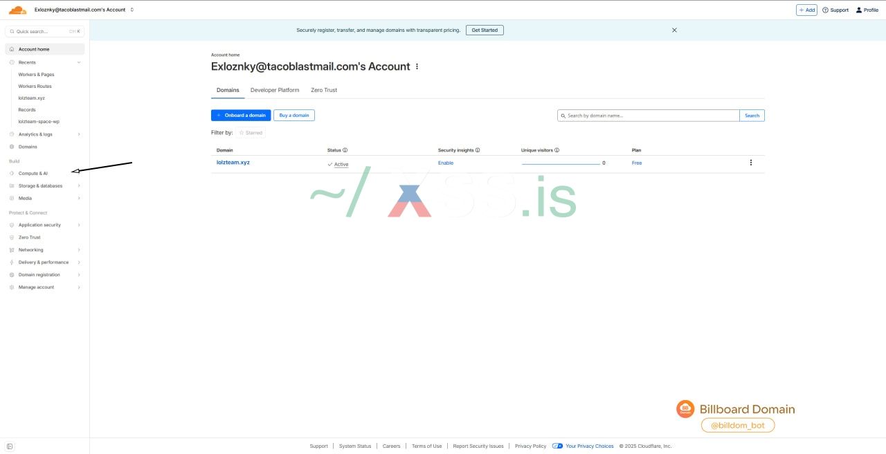
Task: Click the Recents clock icon
Action: (x=12, y=62)
